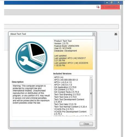Click the X button on background panel
Image resolution: width=125 pixels, height=137 pixels.
[x=116, y=34]
